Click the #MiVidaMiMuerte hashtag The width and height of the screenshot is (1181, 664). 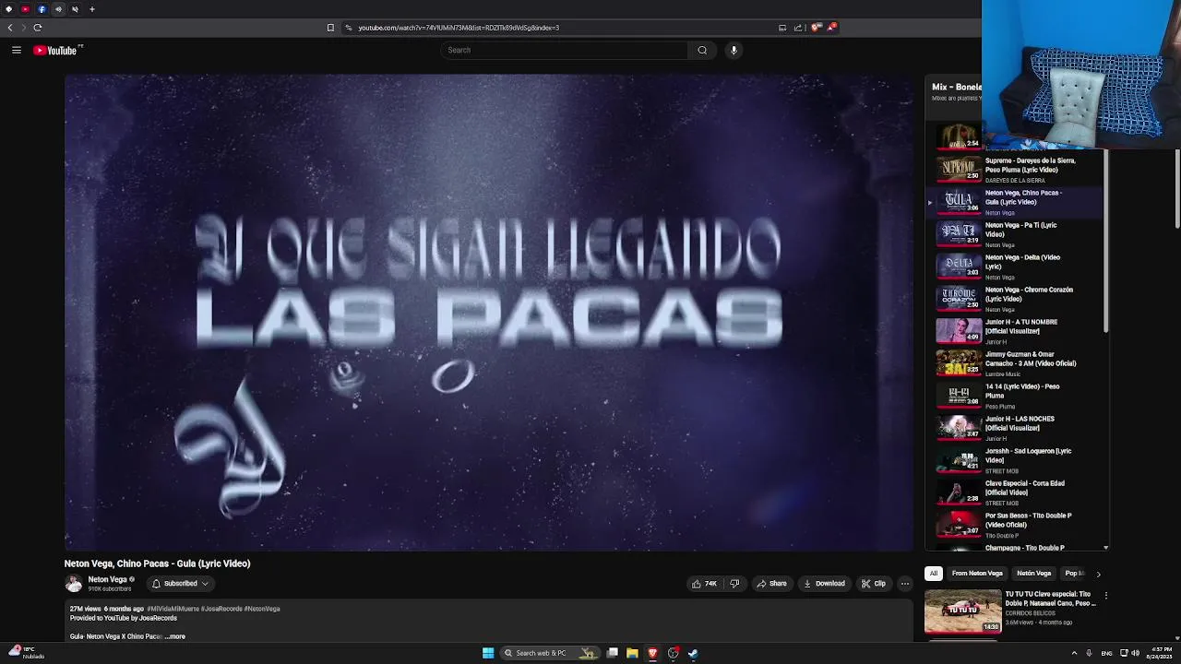[x=173, y=609]
